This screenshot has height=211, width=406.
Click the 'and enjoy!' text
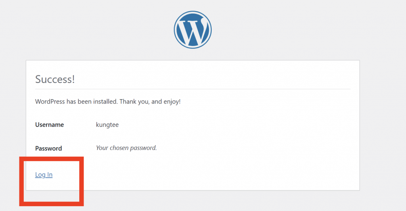166,102
